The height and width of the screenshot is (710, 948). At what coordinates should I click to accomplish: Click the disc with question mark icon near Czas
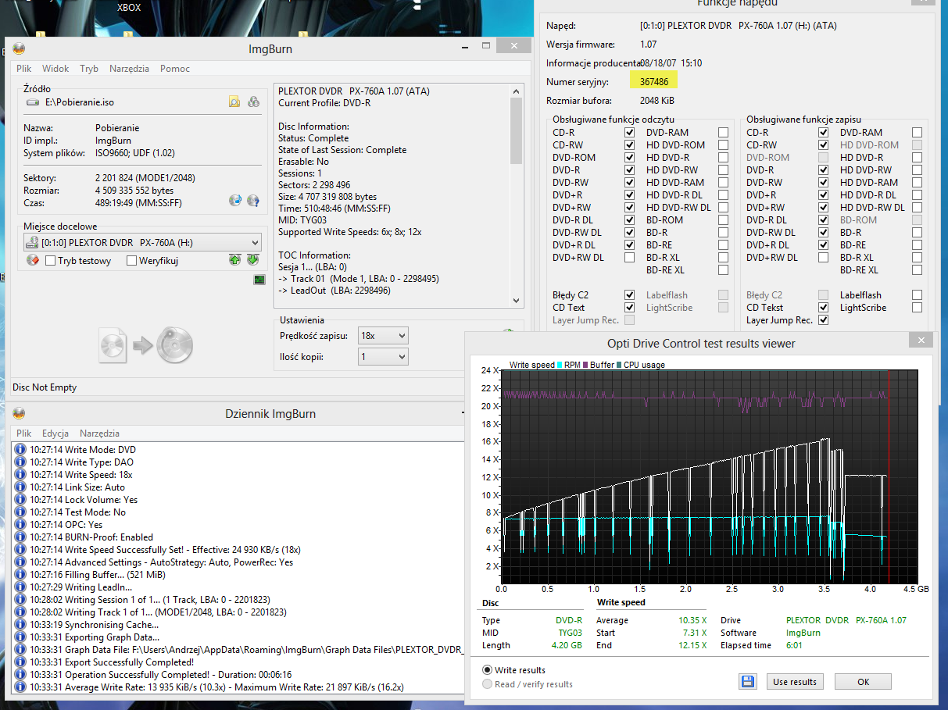pyautogui.click(x=253, y=201)
